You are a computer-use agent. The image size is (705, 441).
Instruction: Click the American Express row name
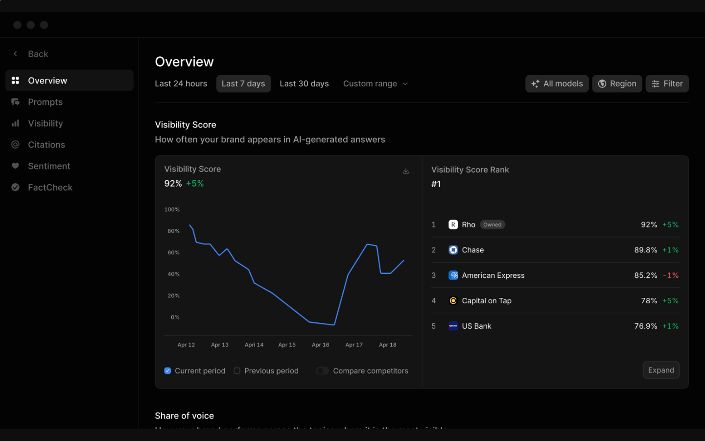click(493, 275)
